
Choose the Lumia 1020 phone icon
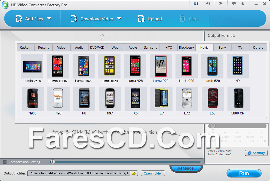109,66
